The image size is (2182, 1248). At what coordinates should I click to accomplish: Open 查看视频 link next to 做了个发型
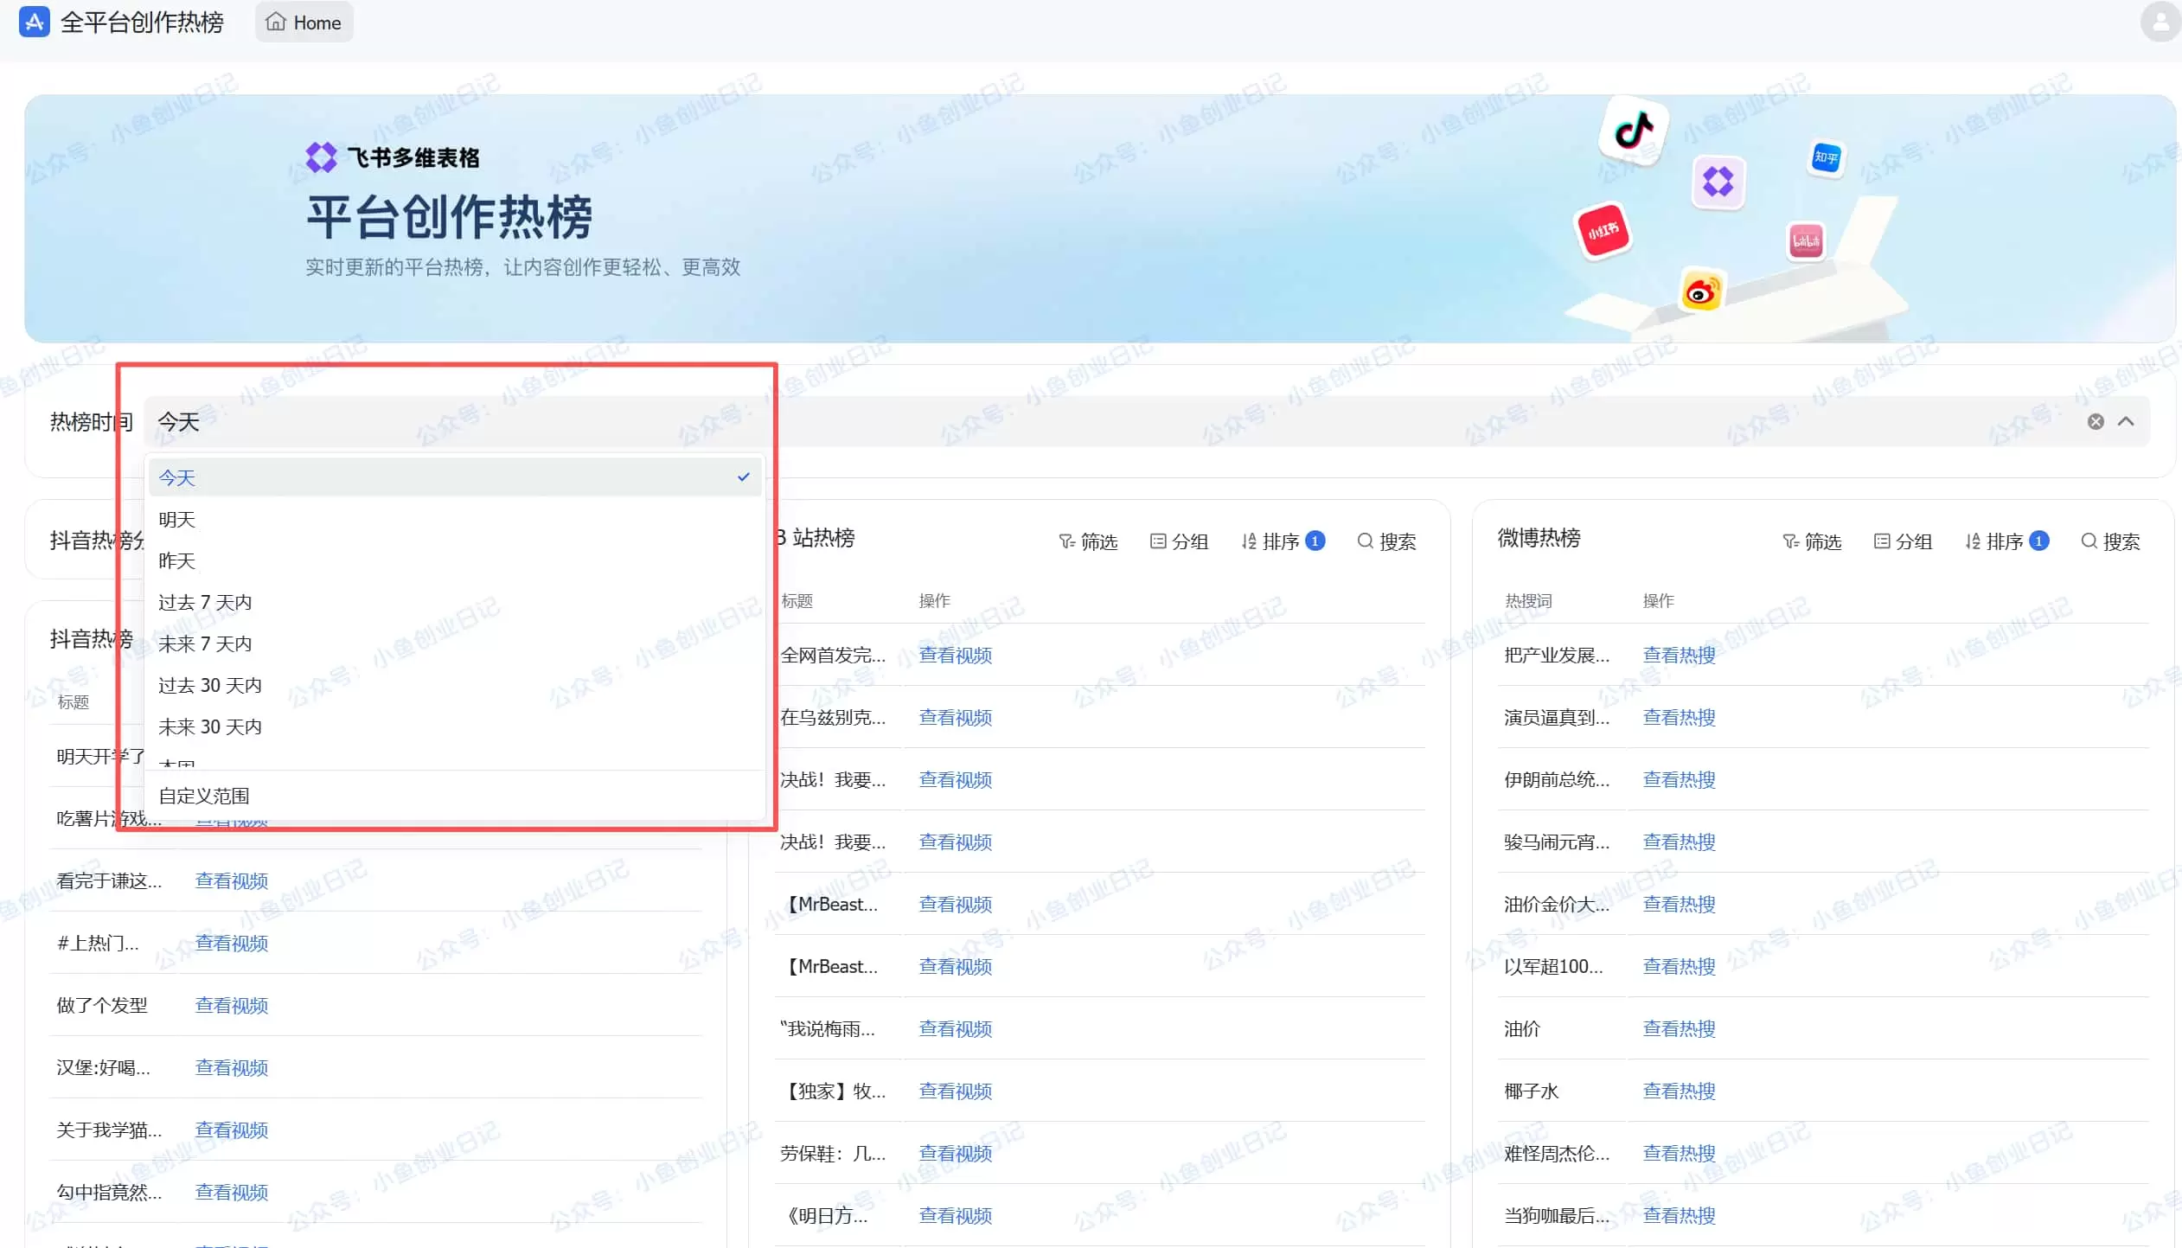coord(230,1005)
